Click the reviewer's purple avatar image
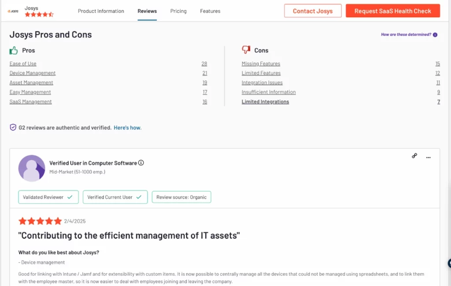 [x=32, y=168]
